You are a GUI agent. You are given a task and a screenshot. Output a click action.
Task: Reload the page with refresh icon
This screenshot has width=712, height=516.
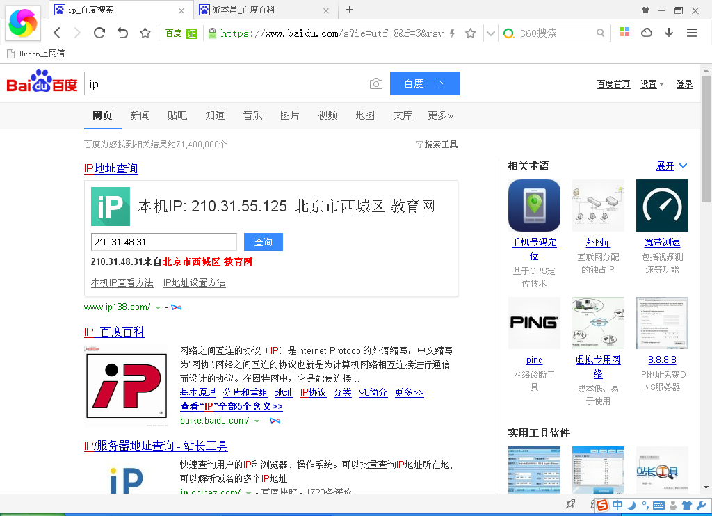pyautogui.click(x=99, y=33)
